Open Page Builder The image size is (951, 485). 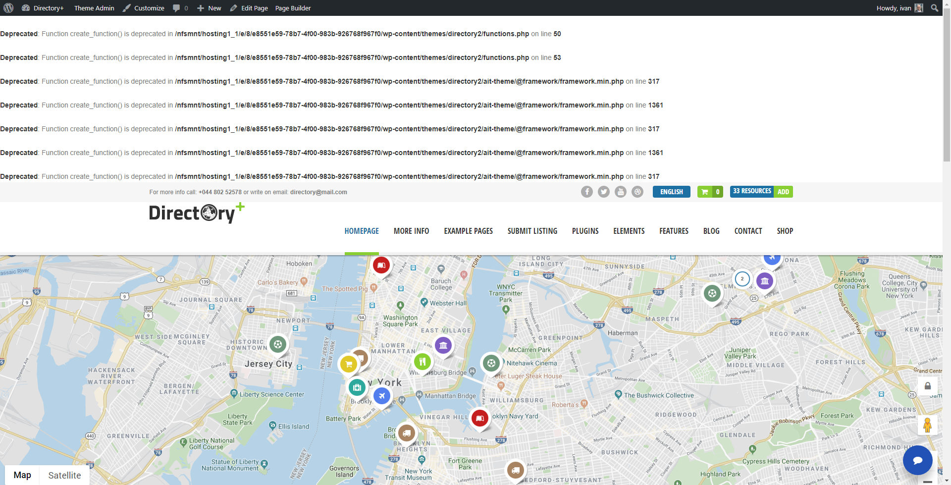click(x=293, y=8)
